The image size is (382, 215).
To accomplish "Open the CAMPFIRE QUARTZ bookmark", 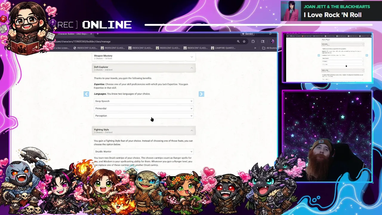I will [223, 48].
